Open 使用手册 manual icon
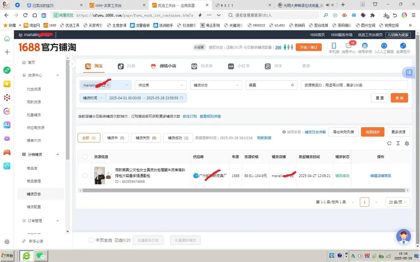 click(x=365, y=46)
